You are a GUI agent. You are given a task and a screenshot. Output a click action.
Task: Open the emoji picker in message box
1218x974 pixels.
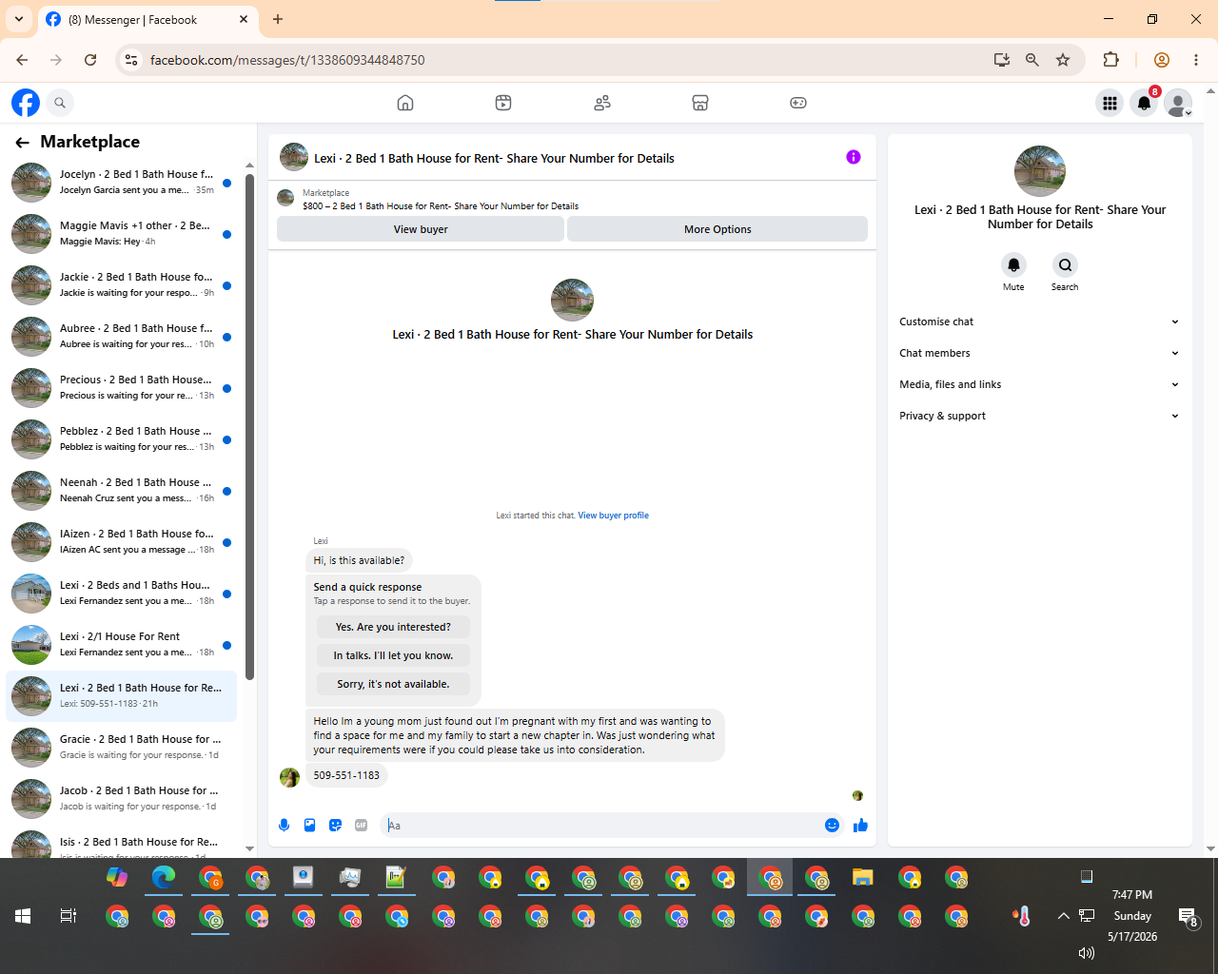[x=832, y=826]
